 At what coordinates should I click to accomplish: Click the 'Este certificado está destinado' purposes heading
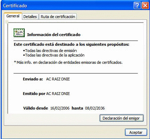(x=72, y=44)
